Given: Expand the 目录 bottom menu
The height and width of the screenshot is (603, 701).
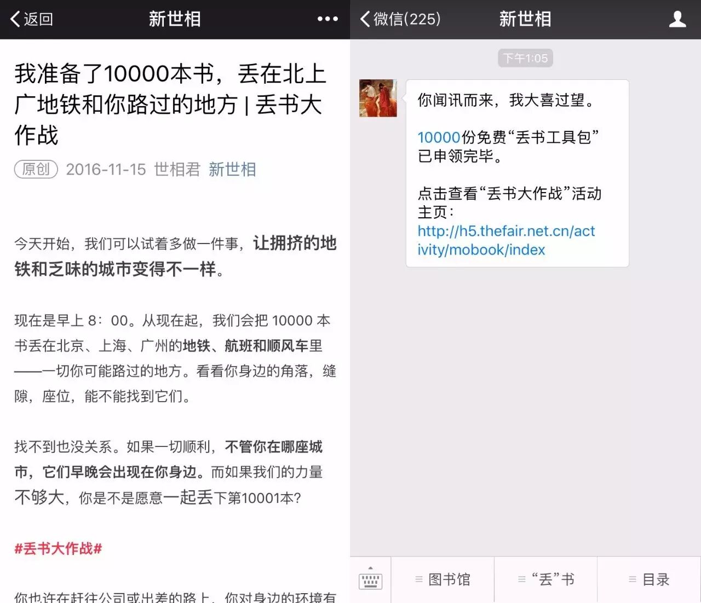Looking at the screenshot, I should [x=649, y=579].
